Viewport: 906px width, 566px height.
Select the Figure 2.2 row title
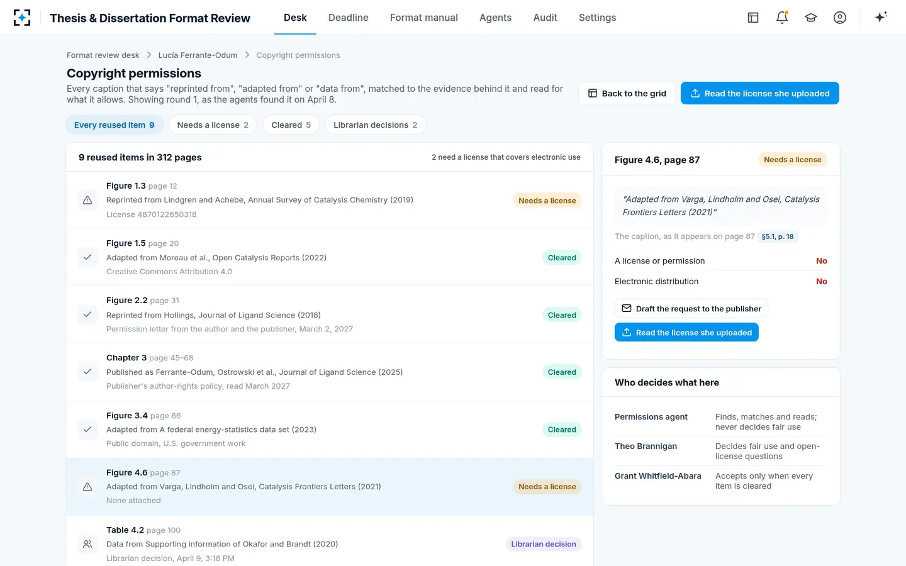coord(126,301)
